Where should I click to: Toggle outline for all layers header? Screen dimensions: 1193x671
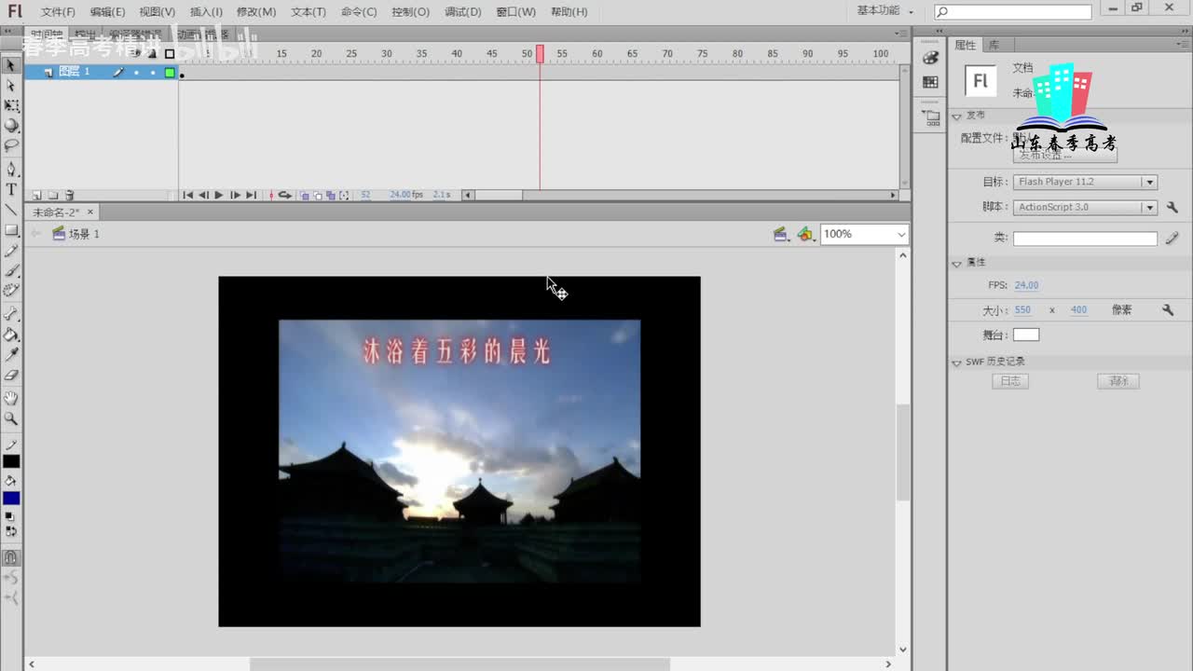[x=170, y=54]
